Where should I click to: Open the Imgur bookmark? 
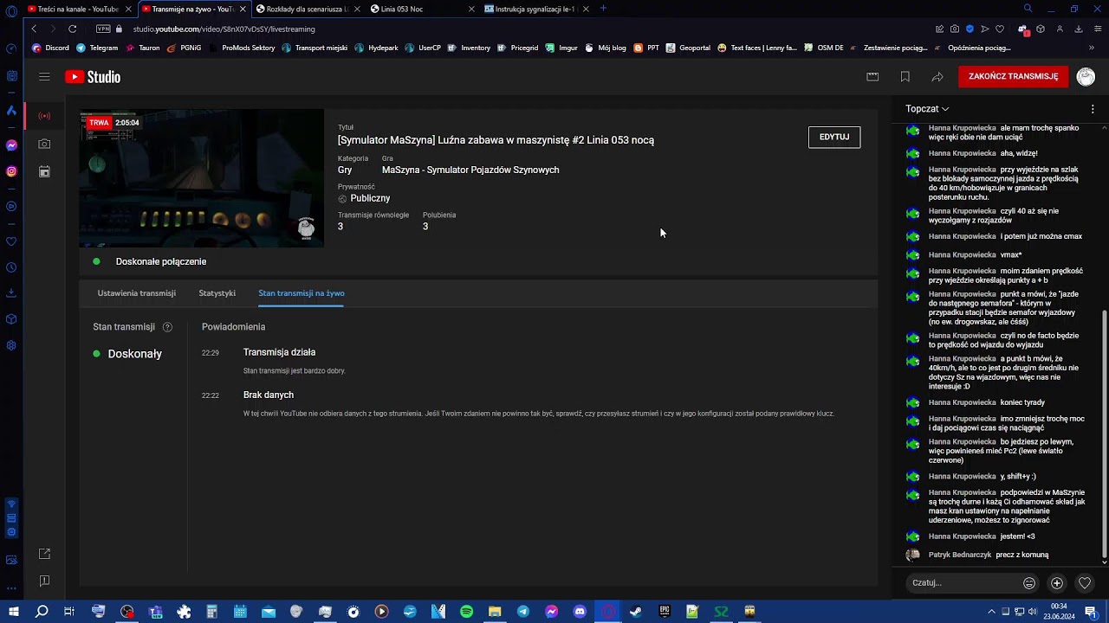click(561, 48)
